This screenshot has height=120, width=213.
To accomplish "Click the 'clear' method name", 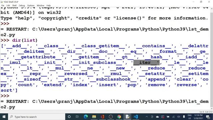I will (x=184, y=79).
